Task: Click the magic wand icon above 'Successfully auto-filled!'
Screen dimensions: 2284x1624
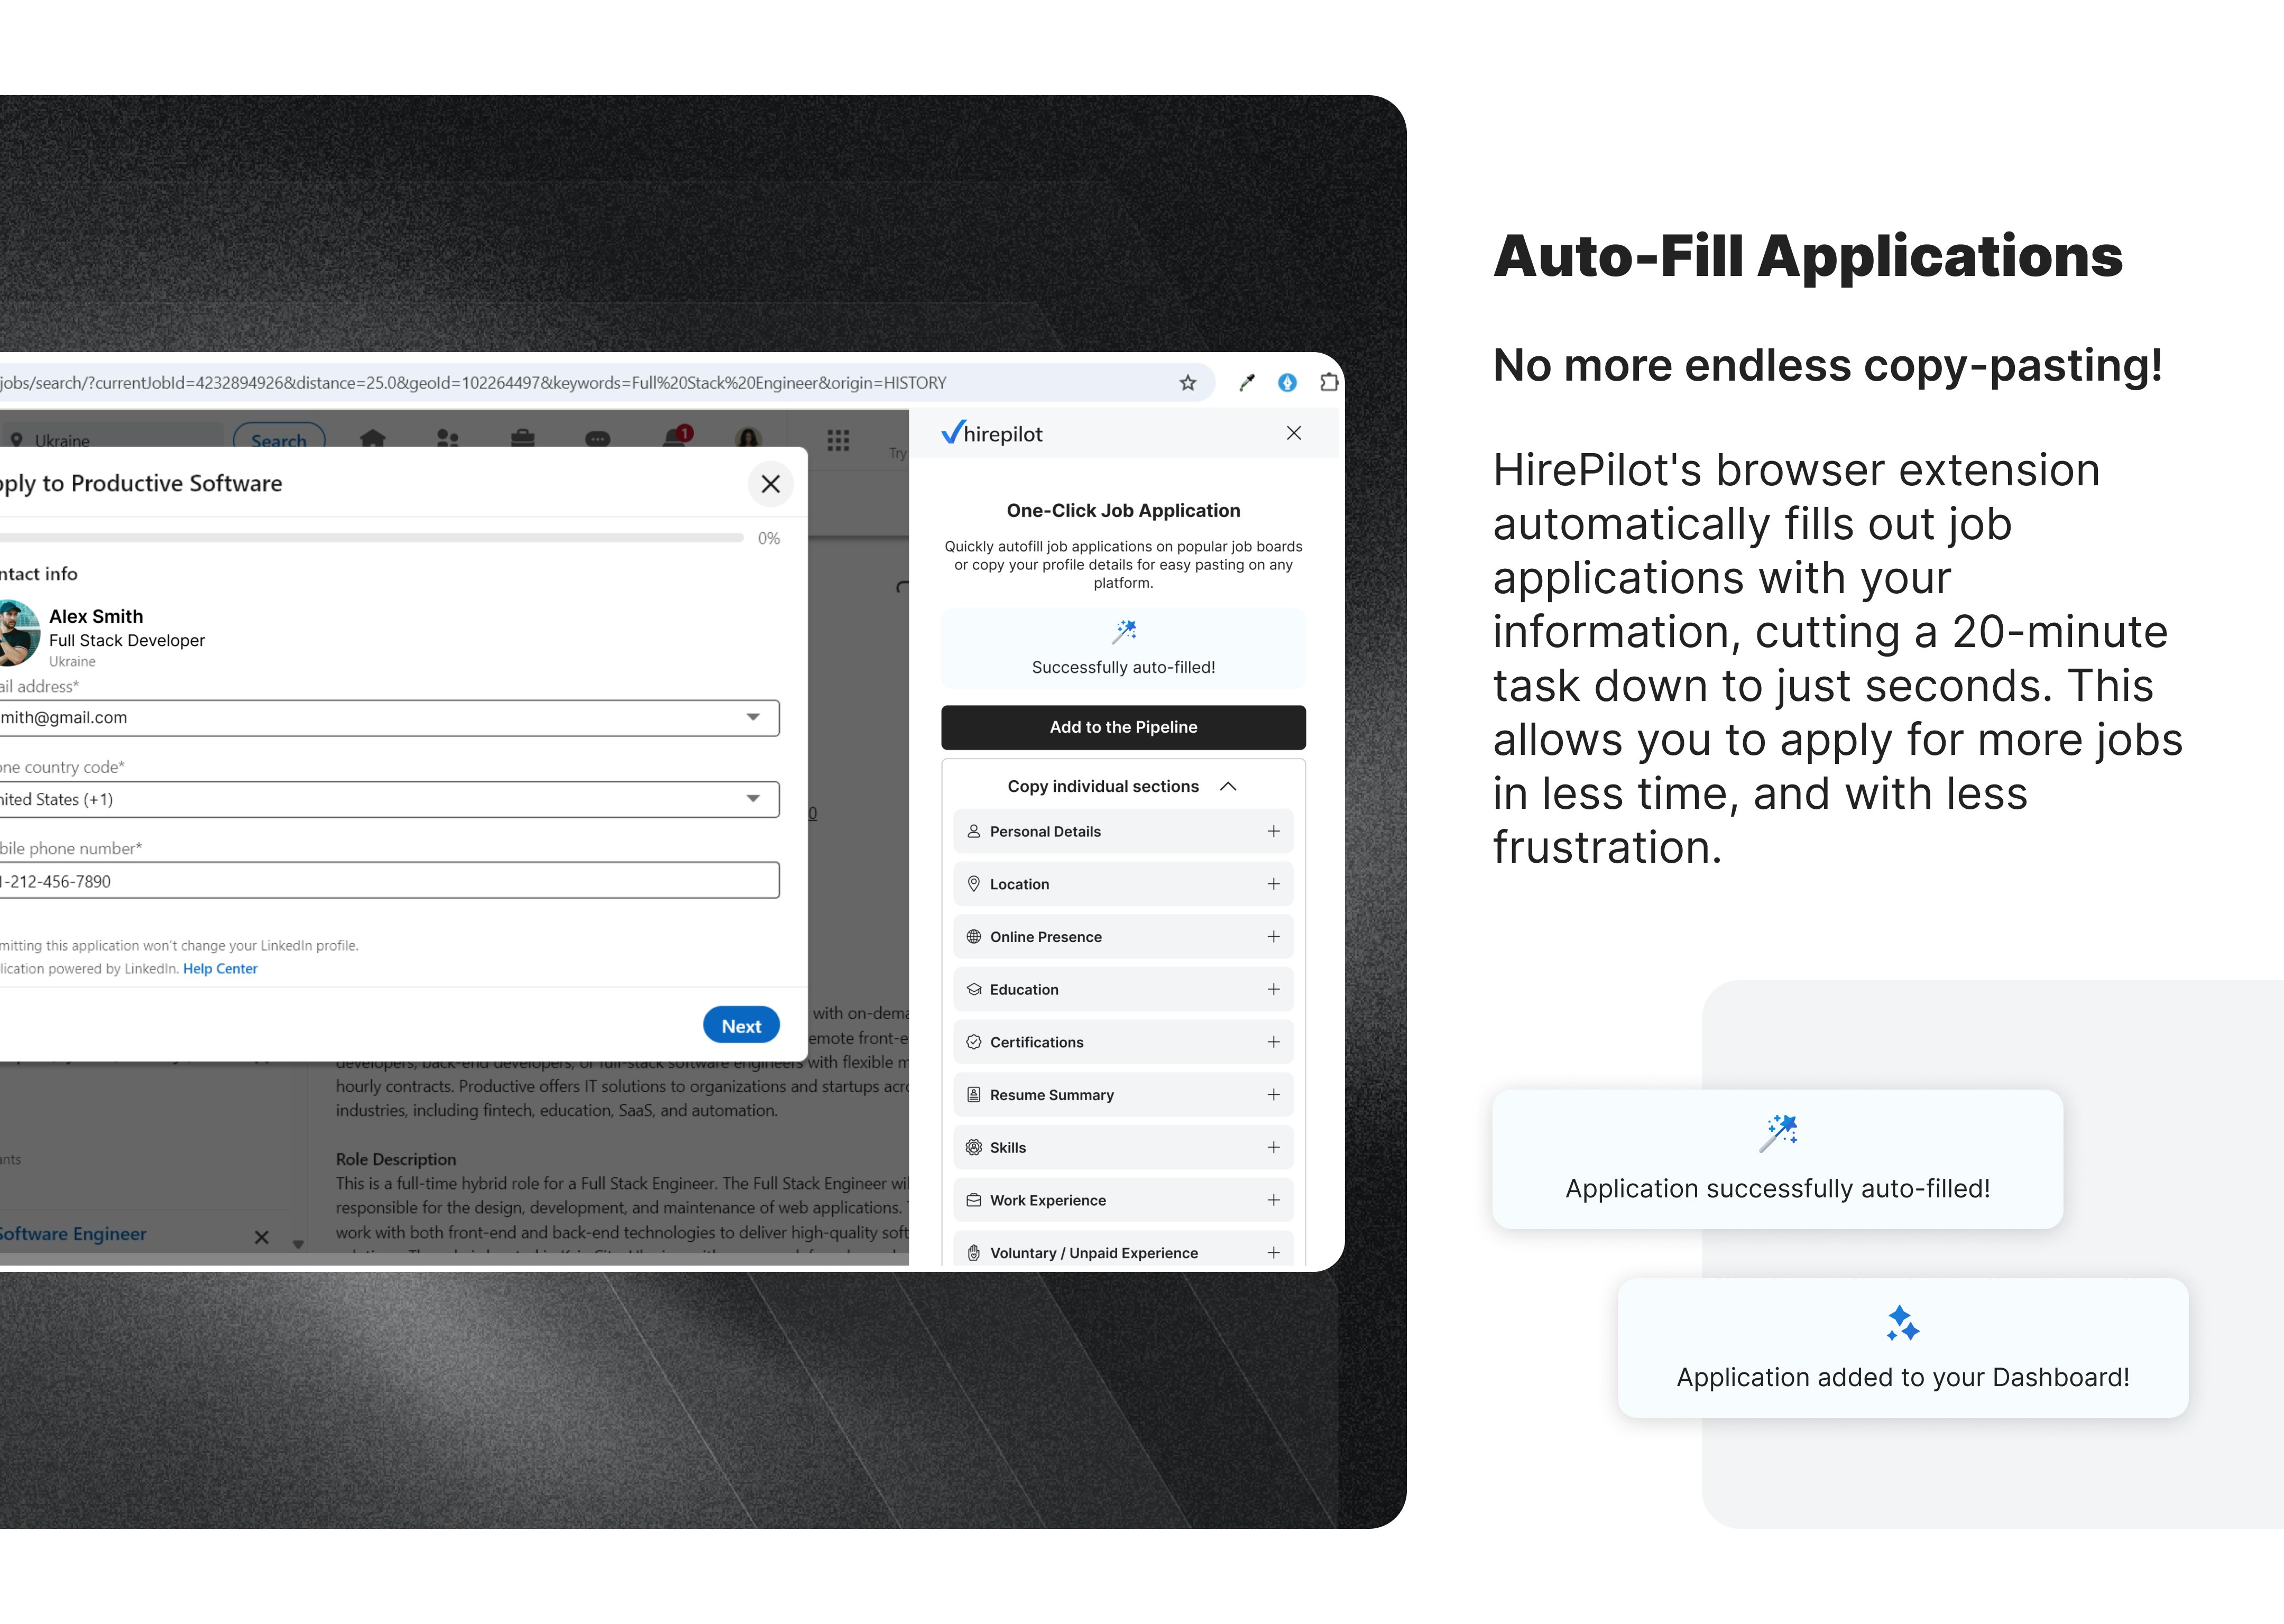Action: tap(1124, 632)
